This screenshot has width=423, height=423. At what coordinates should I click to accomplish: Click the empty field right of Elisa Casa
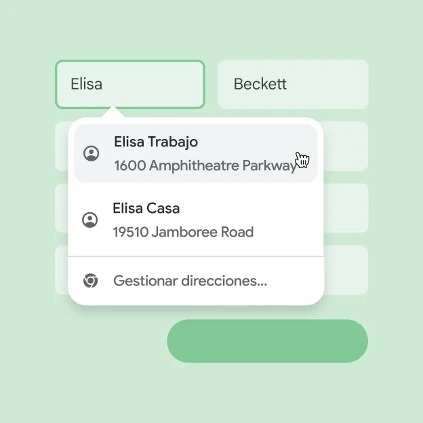pyautogui.click(x=346, y=208)
